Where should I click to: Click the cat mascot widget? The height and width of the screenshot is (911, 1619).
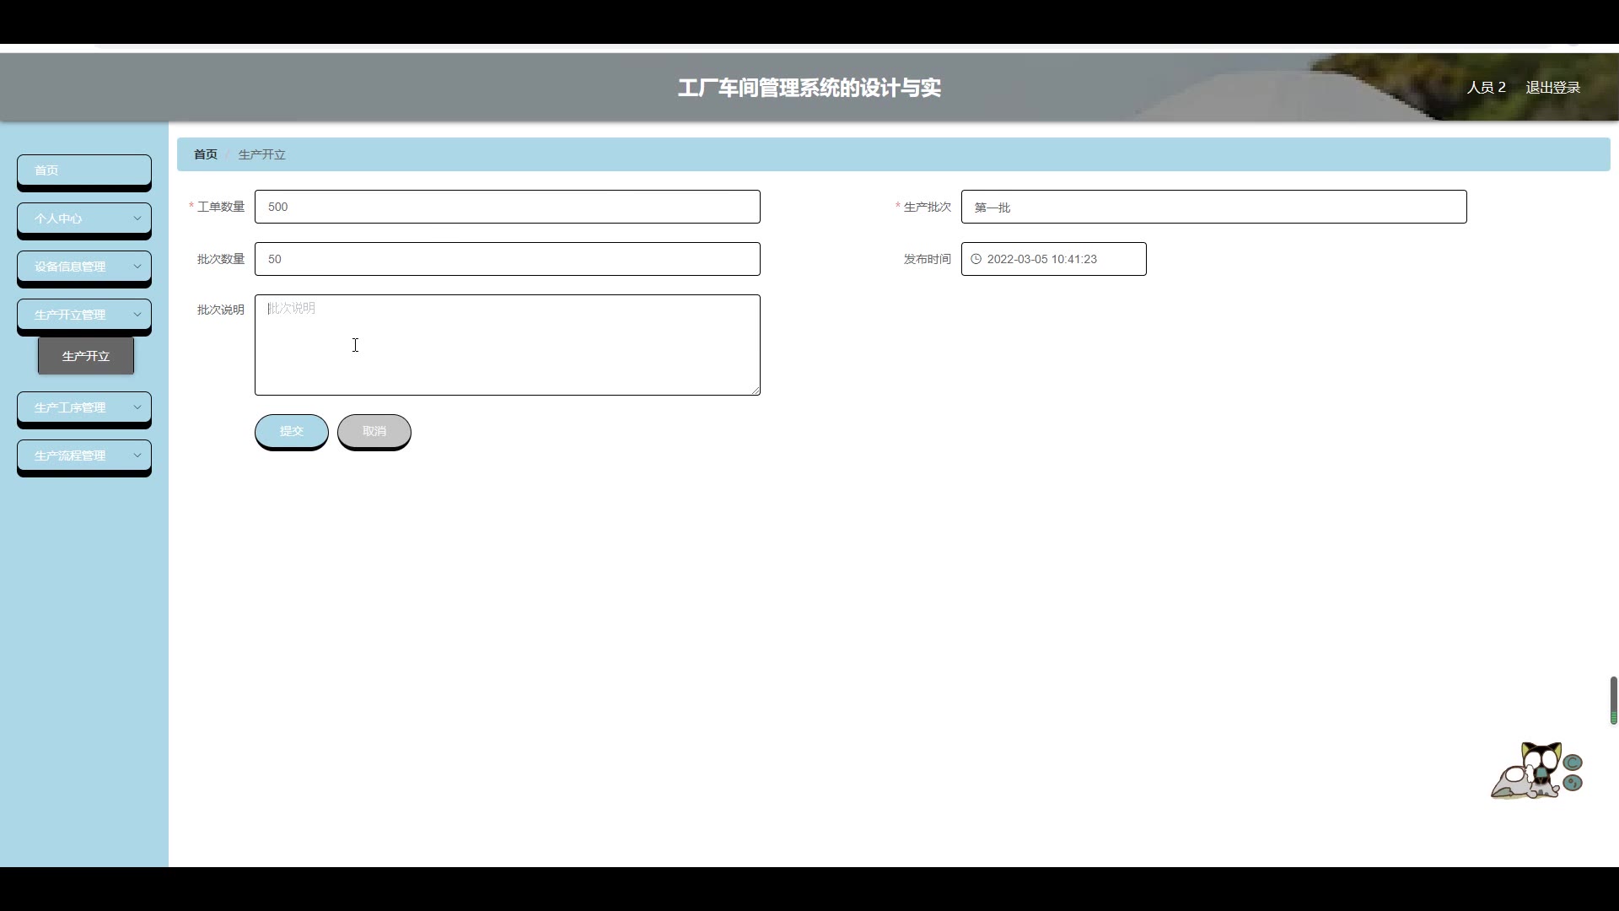click(x=1530, y=771)
